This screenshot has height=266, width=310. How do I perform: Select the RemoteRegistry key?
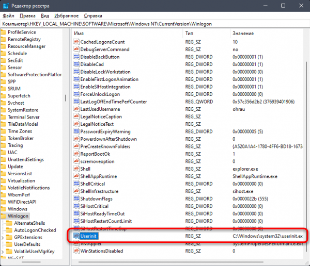[24, 39]
